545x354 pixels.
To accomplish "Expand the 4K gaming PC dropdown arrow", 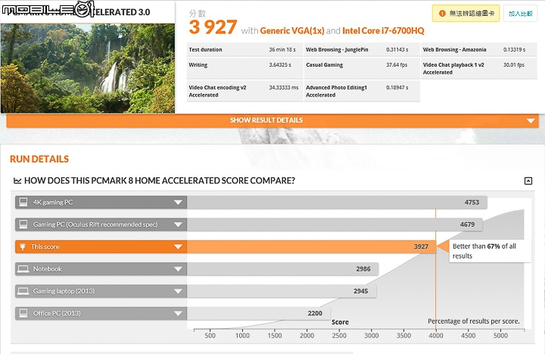I will (x=178, y=202).
